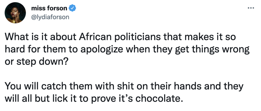The image size is (261, 111).
Task: Click the tweet's first paragraph about African politicians
Action: pyautogui.click(x=127, y=50)
